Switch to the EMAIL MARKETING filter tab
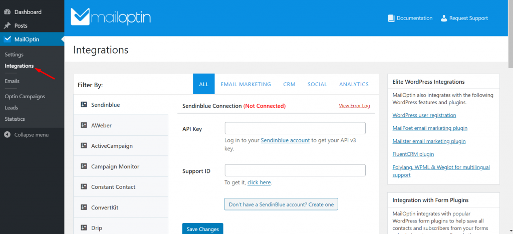The width and height of the screenshot is (513, 234). point(245,84)
